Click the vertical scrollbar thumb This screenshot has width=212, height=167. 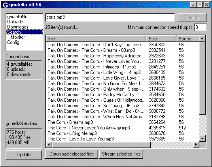point(203,78)
